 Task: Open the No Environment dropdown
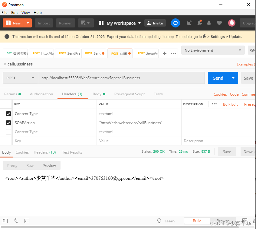point(213,50)
